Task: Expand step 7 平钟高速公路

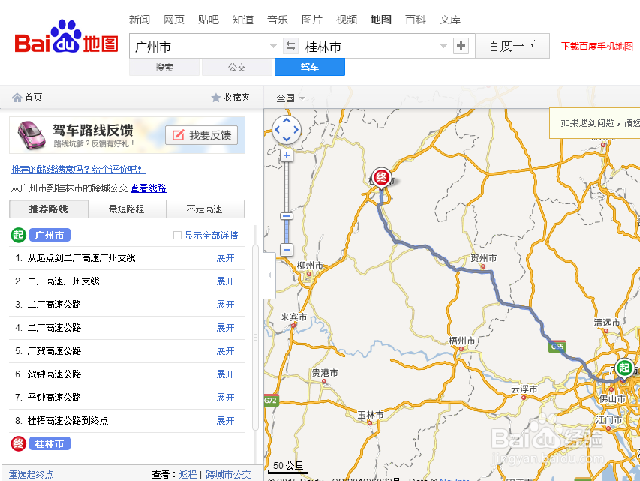Action: click(x=225, y=398)
